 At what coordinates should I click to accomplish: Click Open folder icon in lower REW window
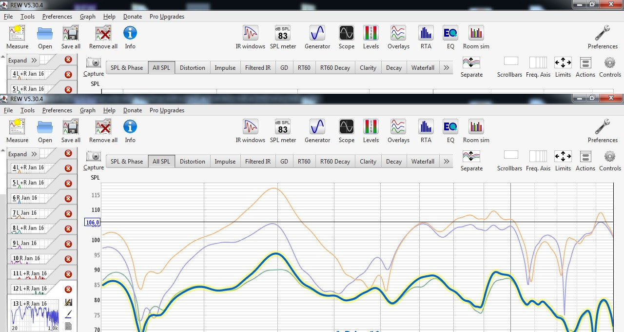pos(45,127)
